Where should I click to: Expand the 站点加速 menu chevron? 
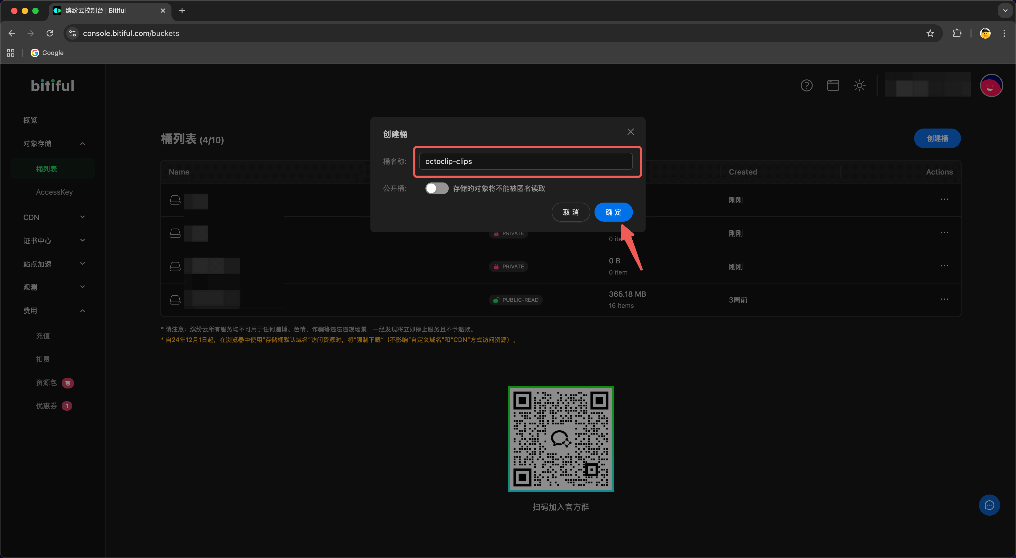[83, 264]
